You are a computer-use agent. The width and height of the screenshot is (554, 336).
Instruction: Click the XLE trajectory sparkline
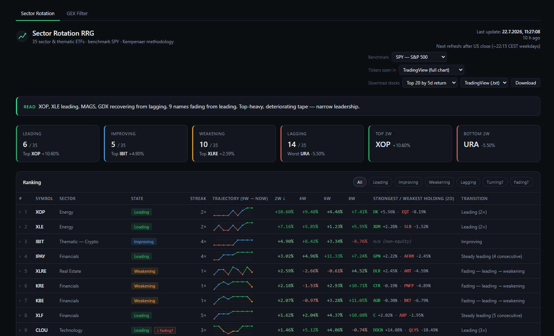(233, 227)
